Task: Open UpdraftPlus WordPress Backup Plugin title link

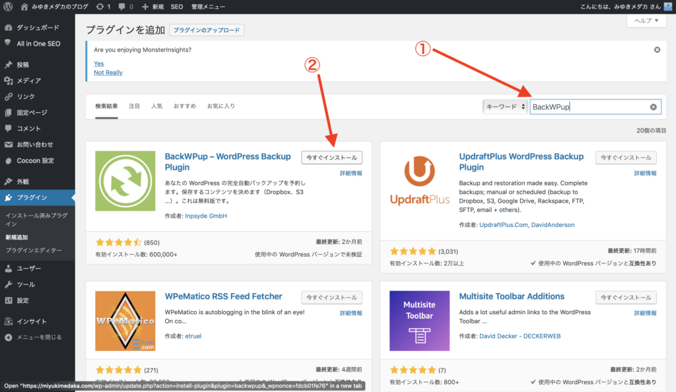Action: (522, 162)
